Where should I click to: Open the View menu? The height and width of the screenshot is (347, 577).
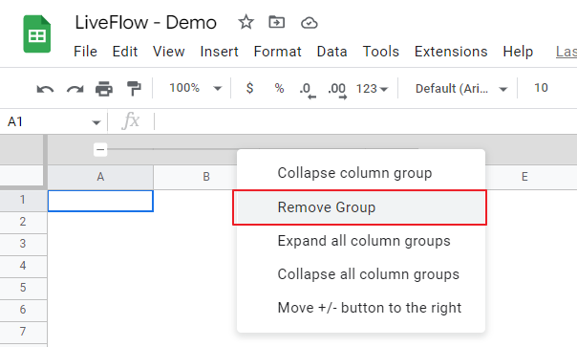(168, 52)
